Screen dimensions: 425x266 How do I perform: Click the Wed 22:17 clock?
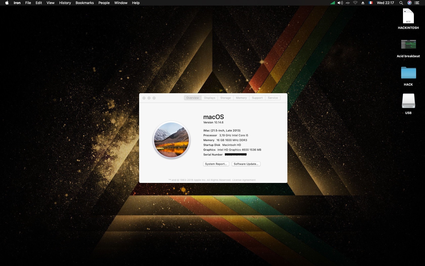coord(386,3)
